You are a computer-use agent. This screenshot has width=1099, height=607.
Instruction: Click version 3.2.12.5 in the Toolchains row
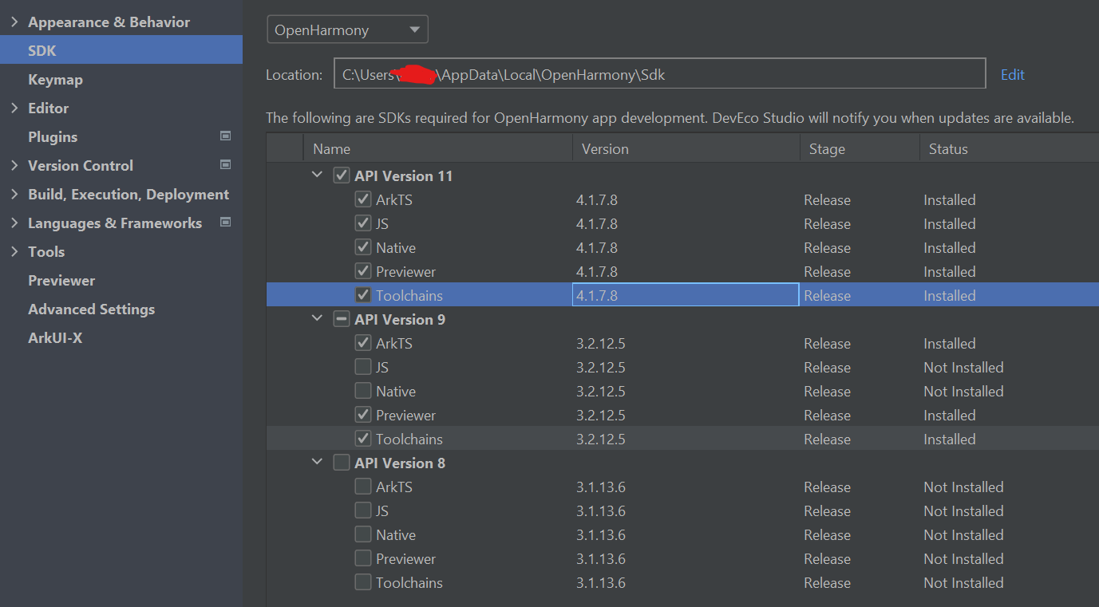pyautogui.click(x=601, y=439)
